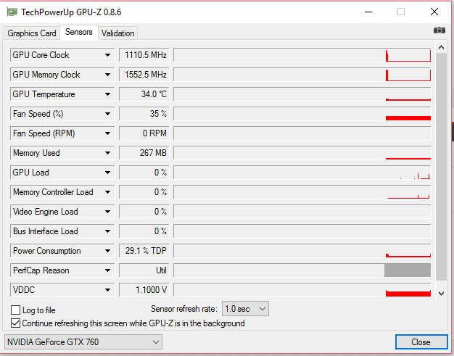This screenshot has width=454, height=356.
Task: Open the VDDC sensor dropdown
Action: coord(108,290)
